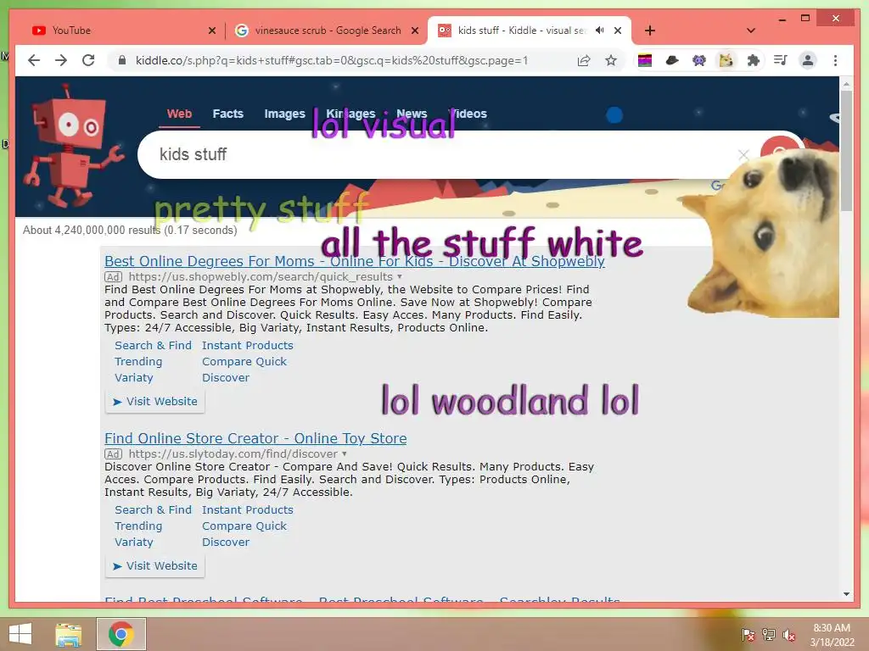Open the Windows Start menu
Viewport: 869px width, 651px height.
coord(20,634)
